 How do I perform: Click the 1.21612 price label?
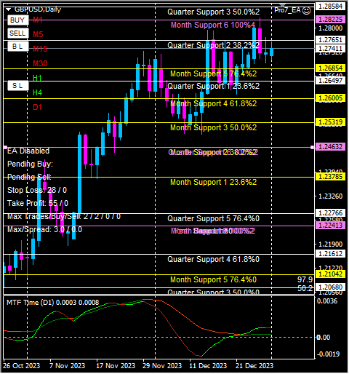(331, 254)
